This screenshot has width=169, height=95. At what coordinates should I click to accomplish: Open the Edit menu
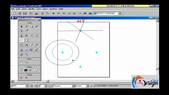point(18,9)
